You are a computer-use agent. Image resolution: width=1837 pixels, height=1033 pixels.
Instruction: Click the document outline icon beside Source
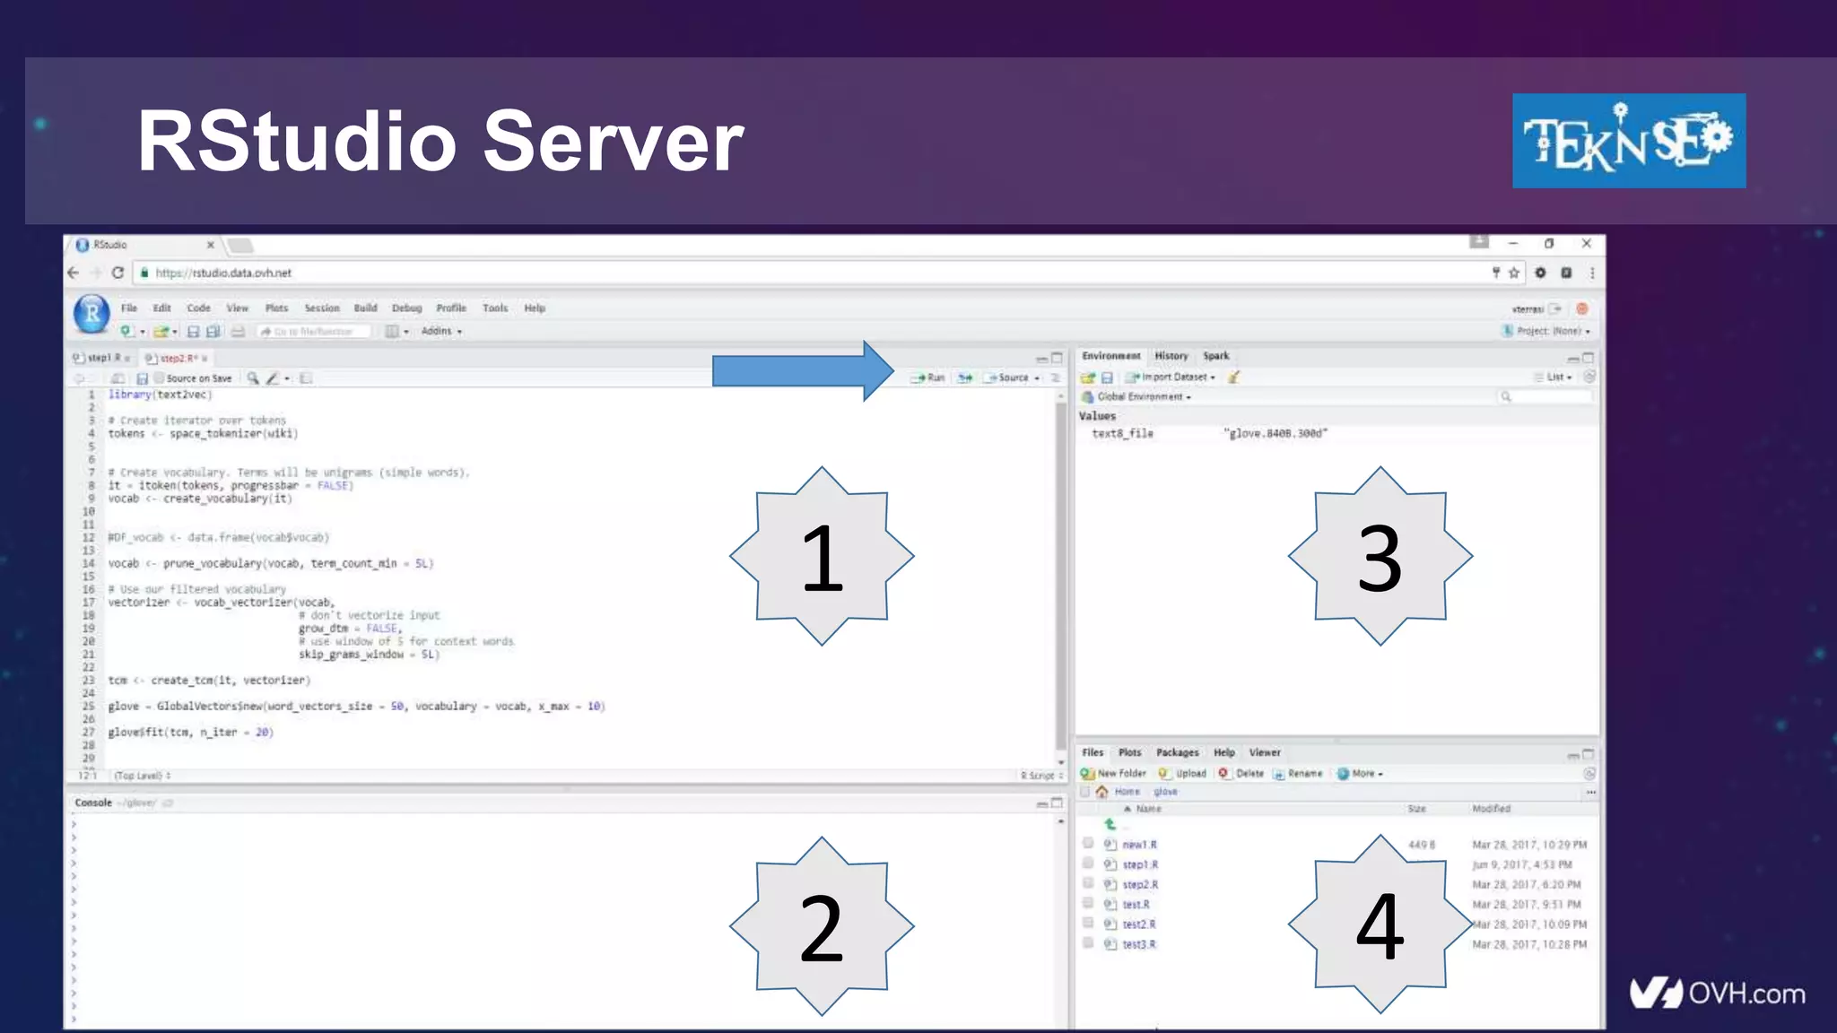1056,378
